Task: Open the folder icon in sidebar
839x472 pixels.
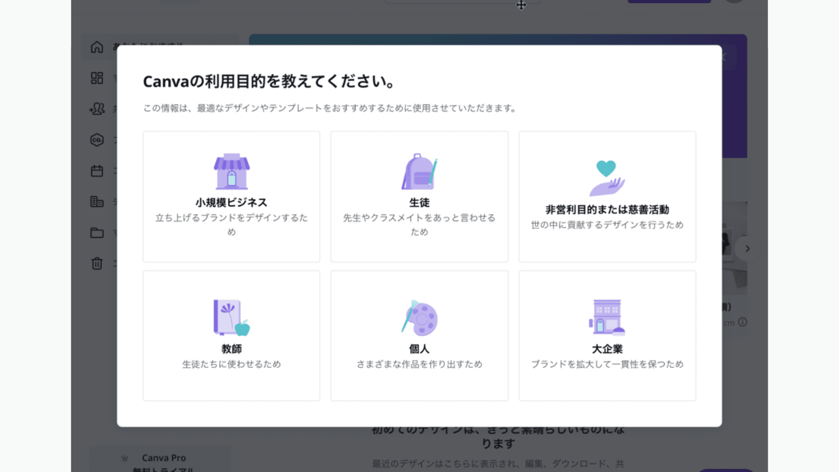Action: pyautogui.click(x=97, y=233)
